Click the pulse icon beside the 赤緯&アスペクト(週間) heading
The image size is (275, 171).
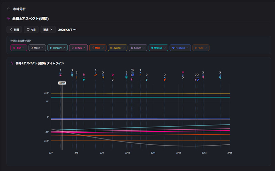click(8, 18)
